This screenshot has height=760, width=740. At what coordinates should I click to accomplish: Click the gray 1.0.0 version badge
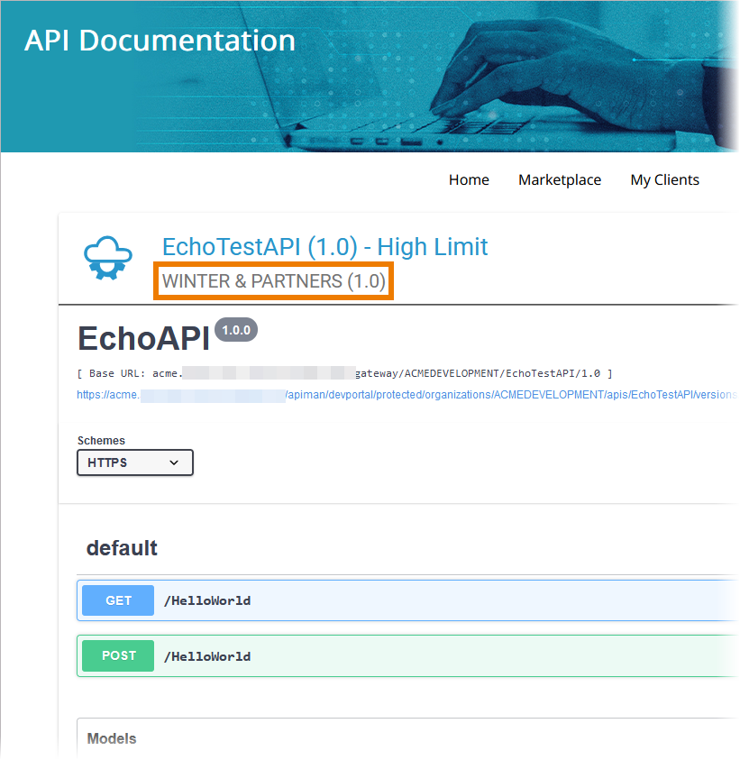(x=235, y=329)
